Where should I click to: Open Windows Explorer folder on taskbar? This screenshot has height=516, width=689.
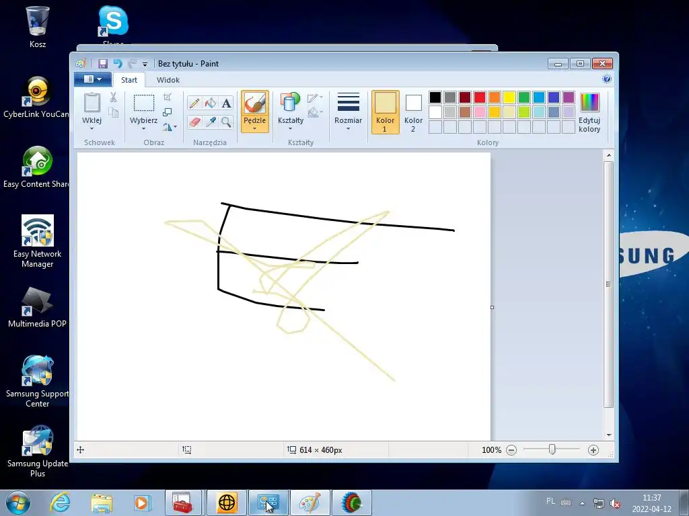(102, 503)
